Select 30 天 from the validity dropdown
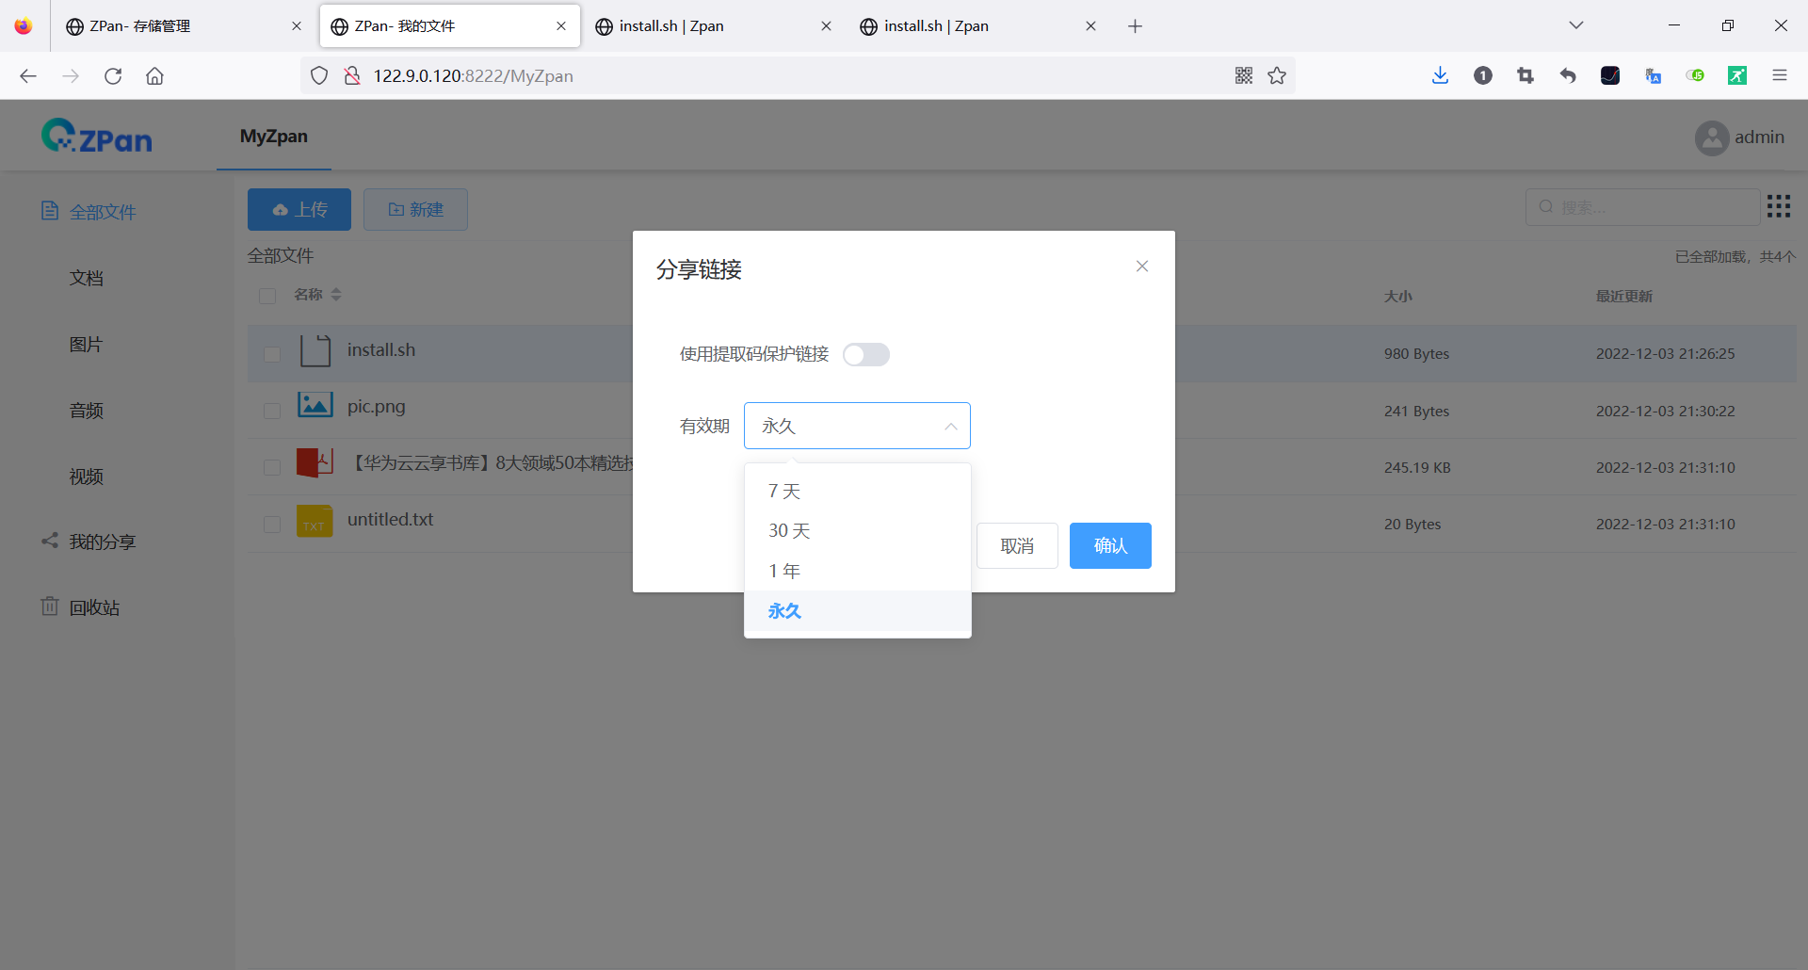 pos(789,530)
